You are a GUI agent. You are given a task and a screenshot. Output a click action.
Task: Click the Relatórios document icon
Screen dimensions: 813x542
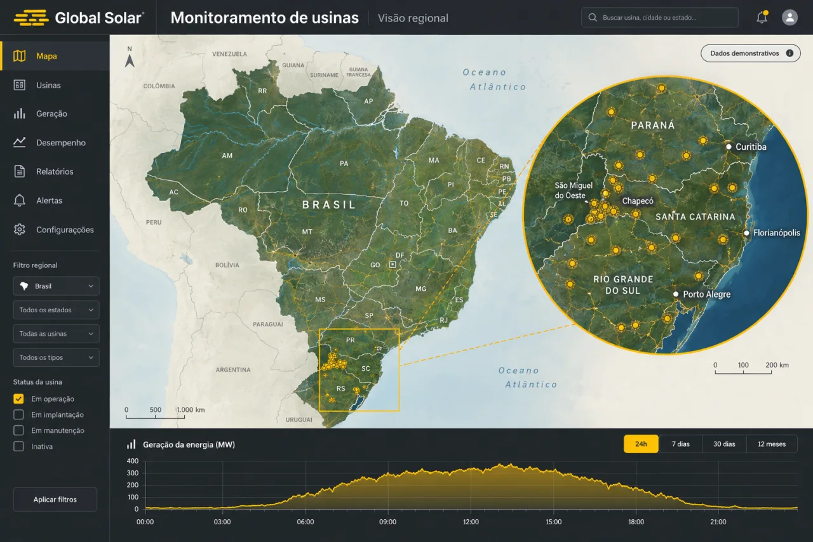tap(20, 171)
